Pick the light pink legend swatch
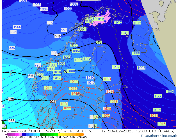 pyautogui.click(x=20, y=134)
